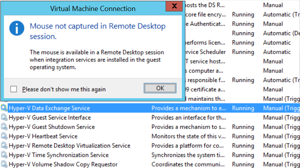Viewport: 300px width, 168px height.
Task: Click gear icon of Hyper-V Data Exchange Service
Action: 4,108
